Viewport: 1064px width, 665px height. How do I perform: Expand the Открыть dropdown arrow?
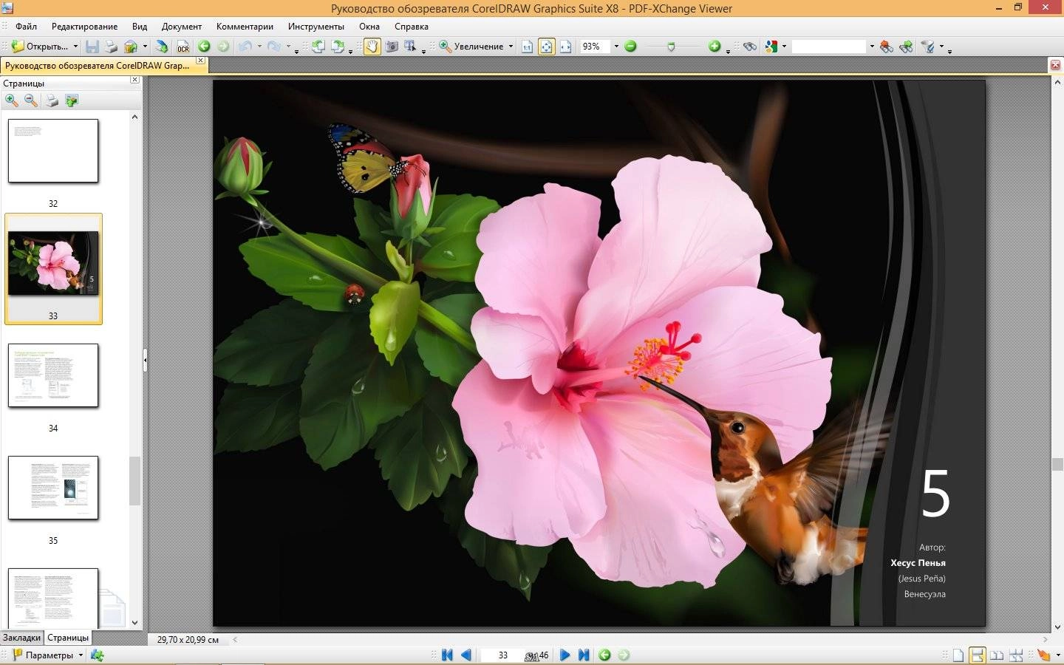tap(75, 47)
